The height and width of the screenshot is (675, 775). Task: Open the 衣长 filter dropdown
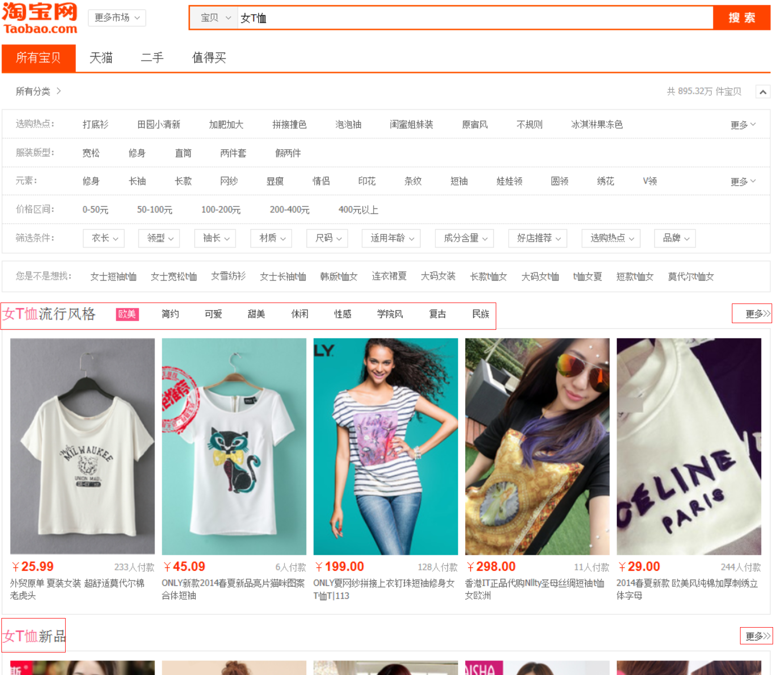[x=104, y=238]
